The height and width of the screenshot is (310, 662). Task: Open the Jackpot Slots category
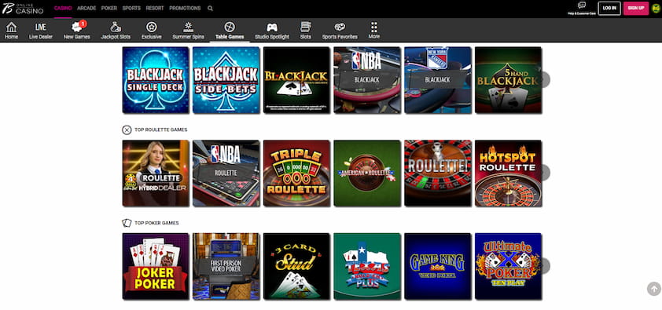coord(116,31)
